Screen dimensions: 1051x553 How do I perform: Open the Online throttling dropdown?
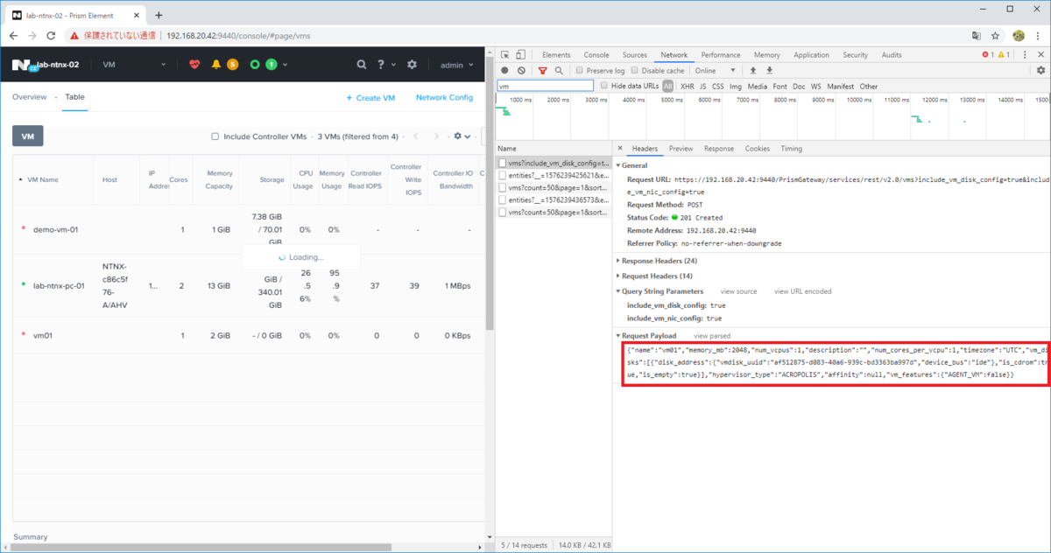pyautogui.click(x=716, y=70)
